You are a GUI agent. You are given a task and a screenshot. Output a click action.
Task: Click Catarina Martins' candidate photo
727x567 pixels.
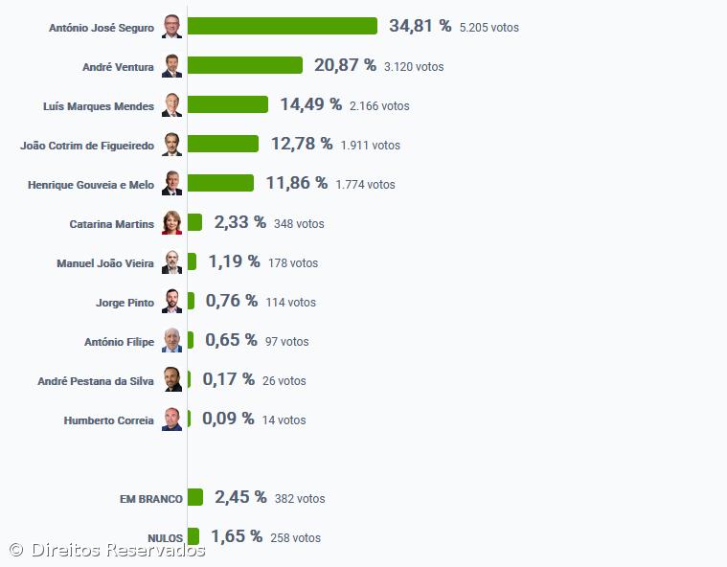(x=171, y=223)
